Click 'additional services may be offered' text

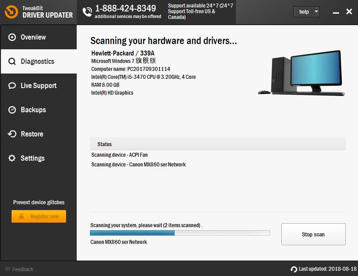tap(128, 16)
